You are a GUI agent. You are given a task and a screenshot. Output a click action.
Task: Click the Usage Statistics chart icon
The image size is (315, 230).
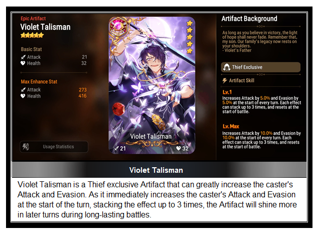click(26, 147)
